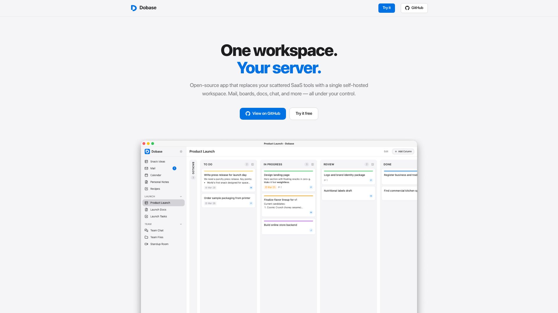Click the Team Files folder icon

[x=146, y=237]
